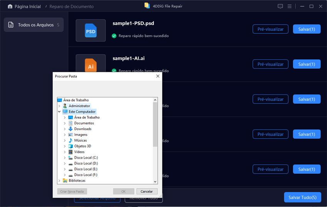Click Área de Trabalho under Este Computador
Image resolution: width=327 pixels, height=207 pixels.
click(87, 118)
